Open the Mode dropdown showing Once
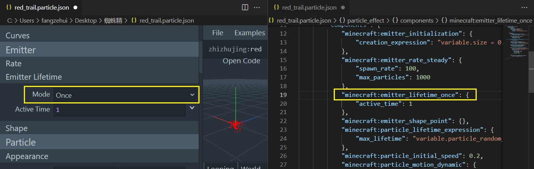 [x=125, y=95]
